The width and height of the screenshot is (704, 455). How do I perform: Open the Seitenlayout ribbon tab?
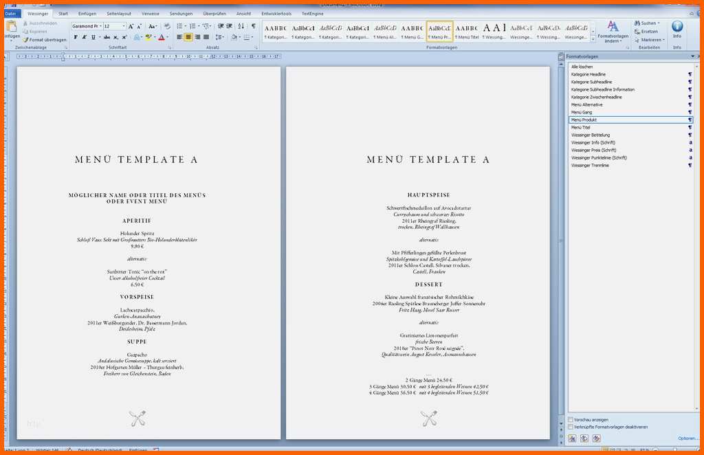120,13
